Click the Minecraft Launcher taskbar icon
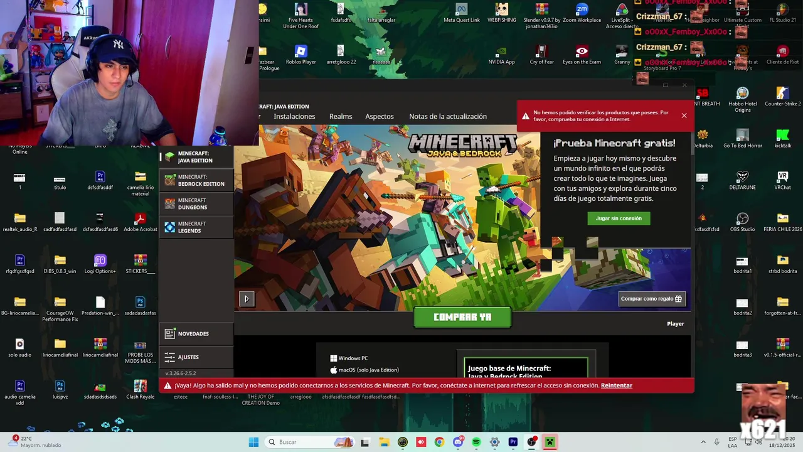 (550, 442)
